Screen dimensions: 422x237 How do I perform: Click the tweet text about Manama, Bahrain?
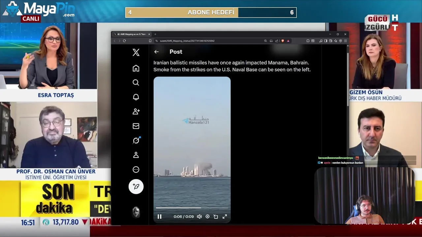click(x=232, y=66)
